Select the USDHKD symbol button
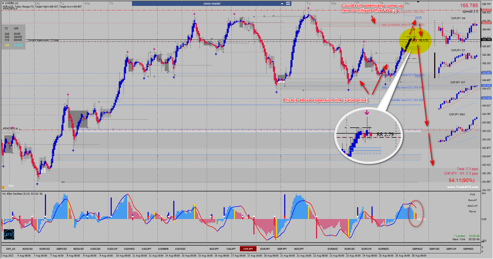The image size is (493, 259). pos(129,249)
